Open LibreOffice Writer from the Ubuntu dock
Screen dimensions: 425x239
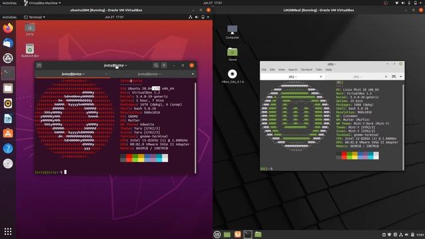[x=8, y=118]
